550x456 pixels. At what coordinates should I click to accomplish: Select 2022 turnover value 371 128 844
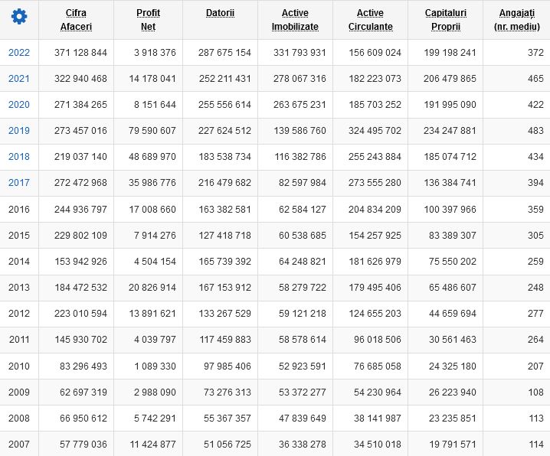click(80, 53)
